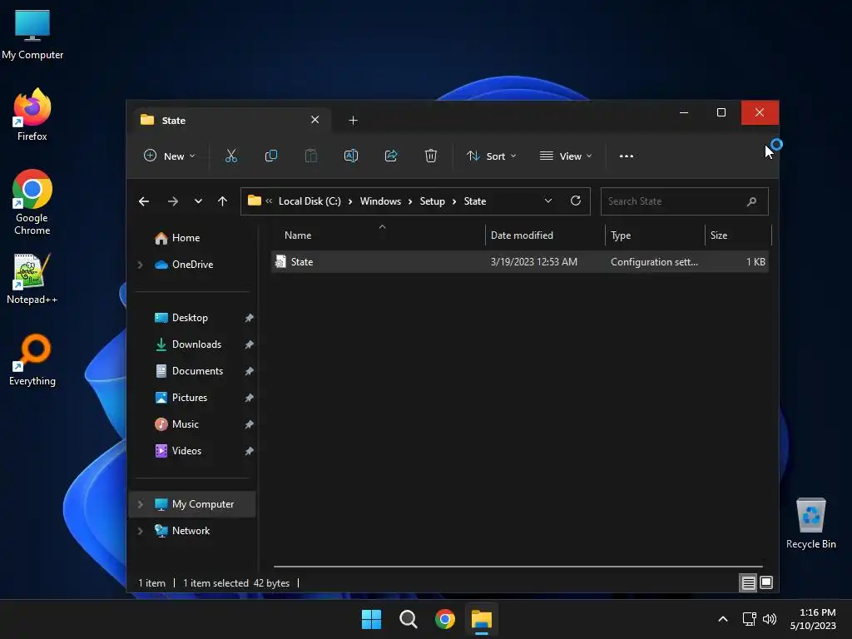The image size is (852, 639).
Task: Navigate to Windows breadcrumb
Action: point(380,201)
